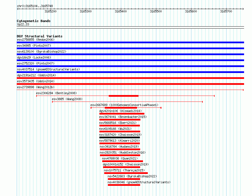Click ruler position 3165700

226,11
